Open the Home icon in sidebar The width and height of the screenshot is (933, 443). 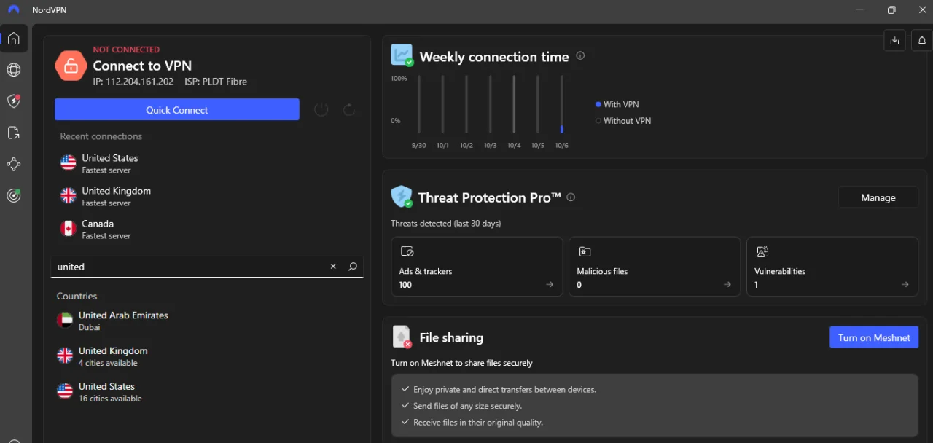tap(13, 39)
